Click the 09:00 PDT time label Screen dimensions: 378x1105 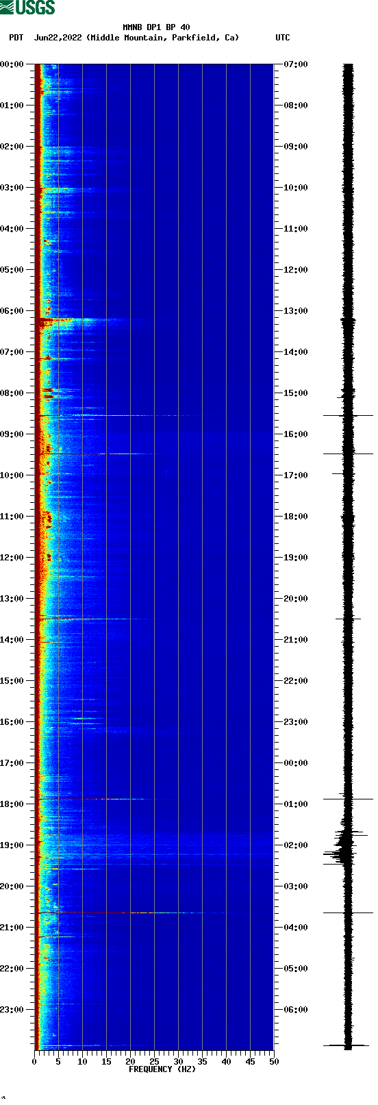click(12, 434)
